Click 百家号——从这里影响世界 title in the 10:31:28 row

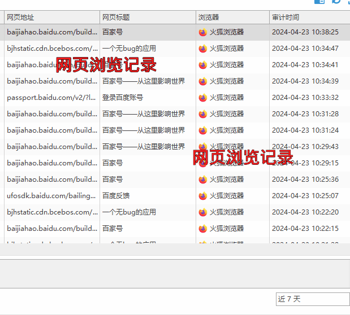click(x=144, y=114)
